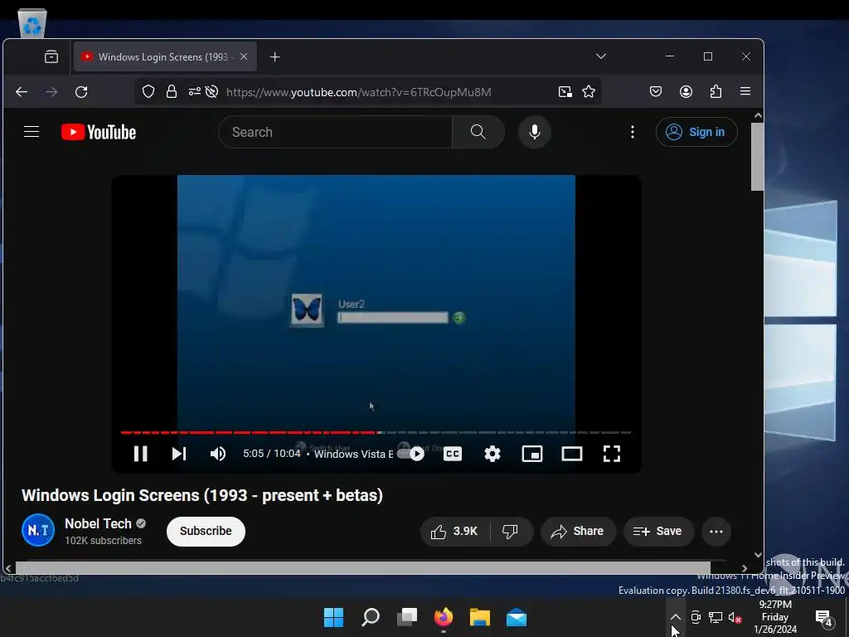Viewport: 849px width, 637px height.
Task: Open YouTube settings three-dot menu
Action: pyautogui.click(x=633, y=132)
